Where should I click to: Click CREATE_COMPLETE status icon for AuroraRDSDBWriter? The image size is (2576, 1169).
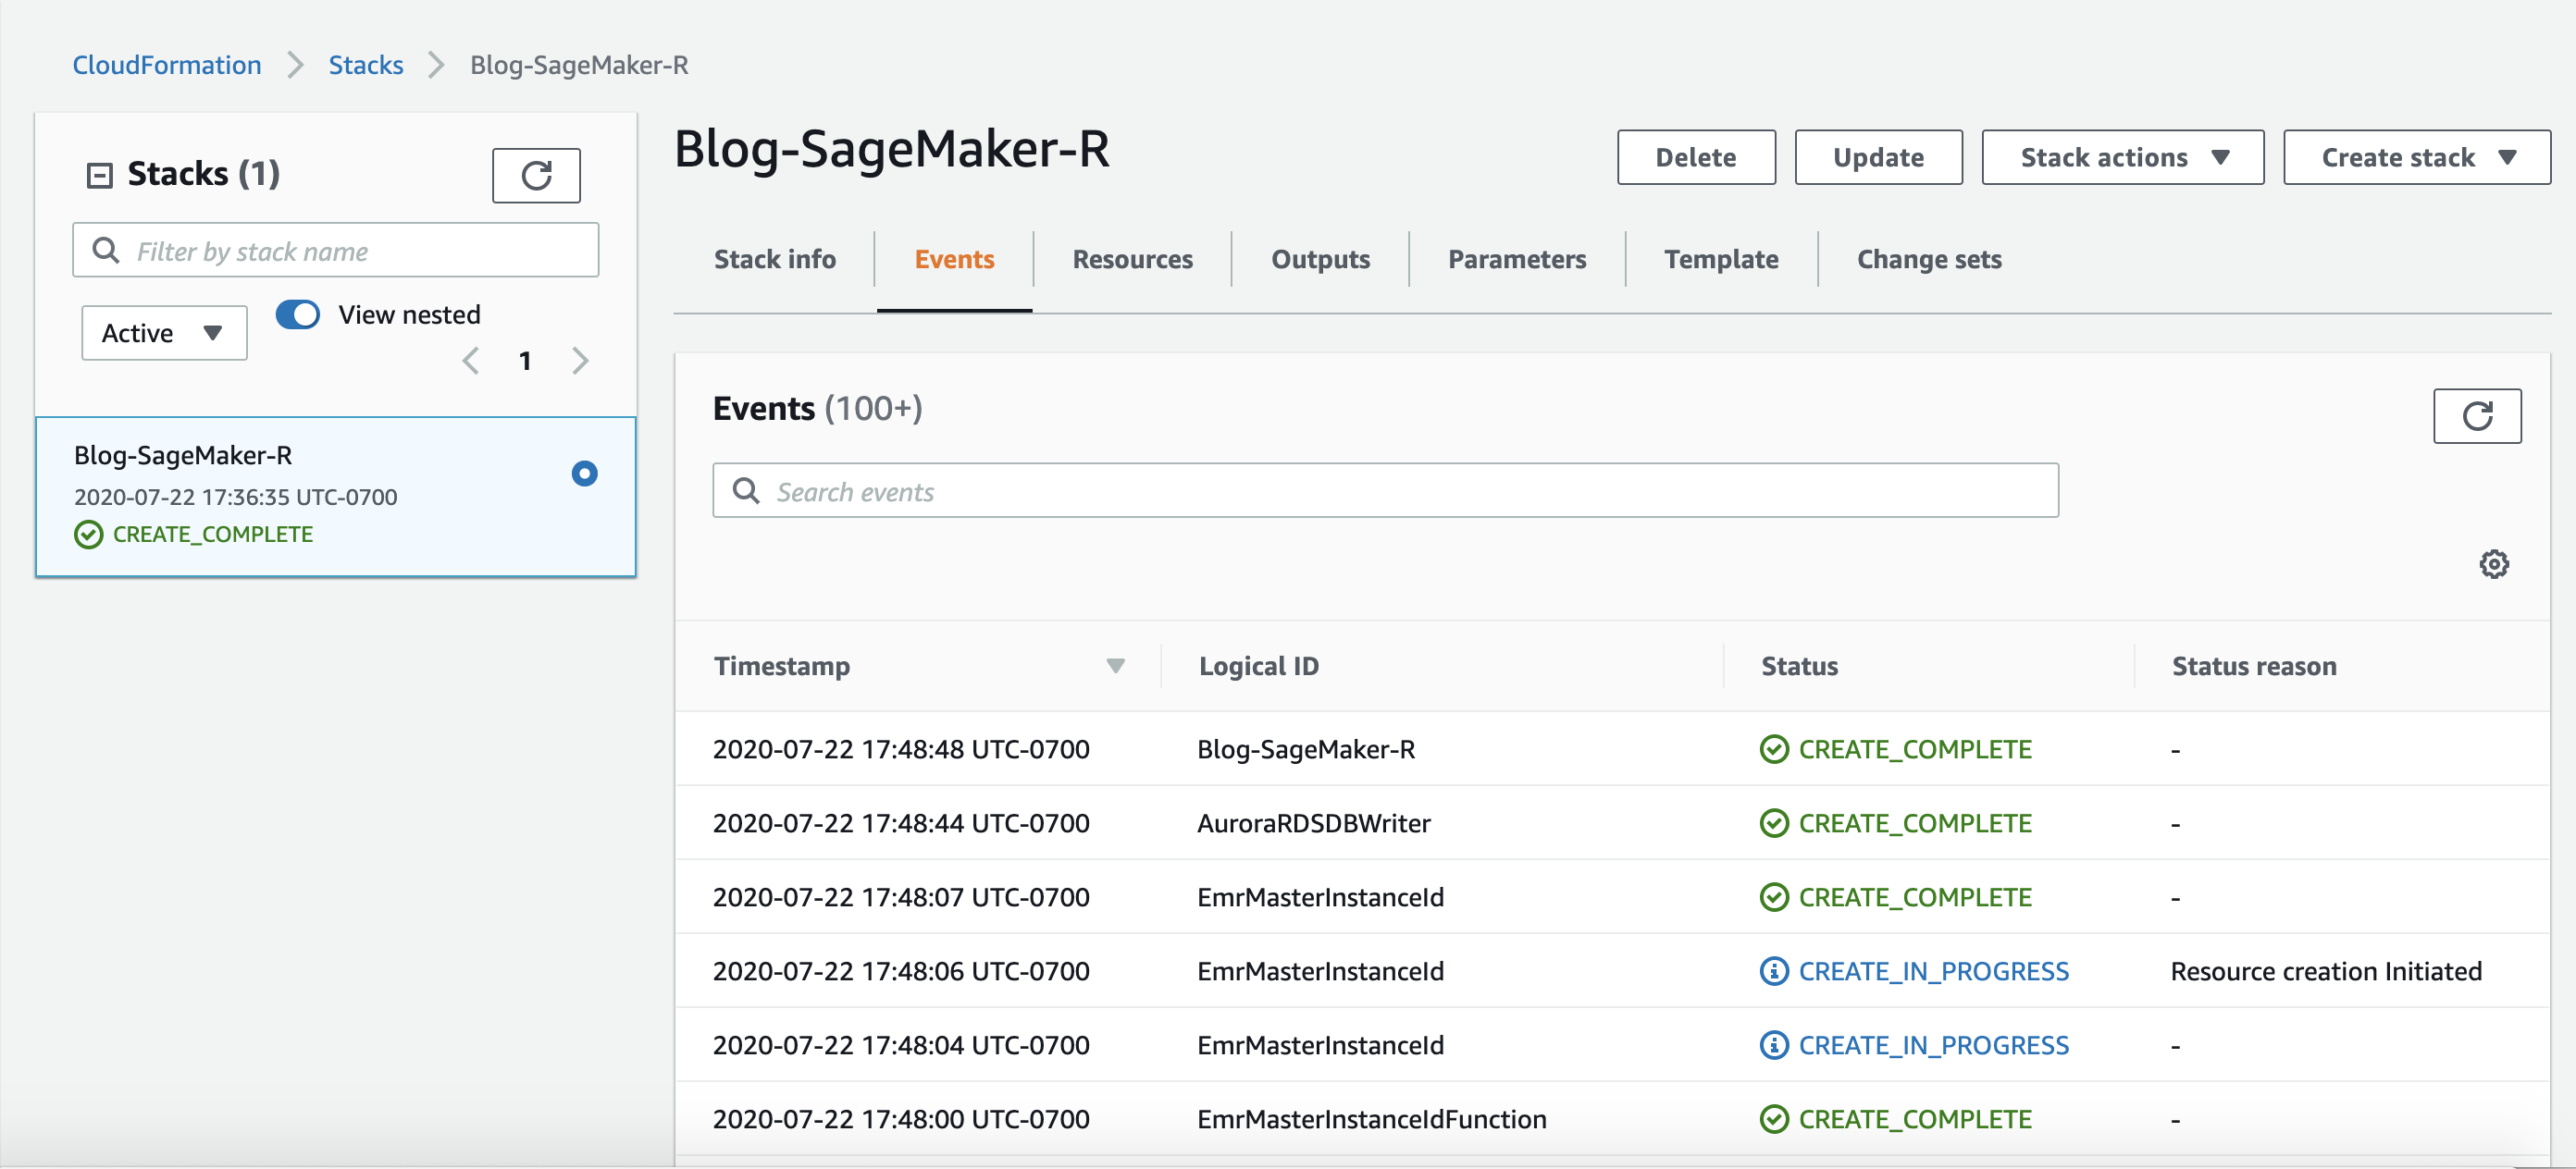click(1774, 823)
